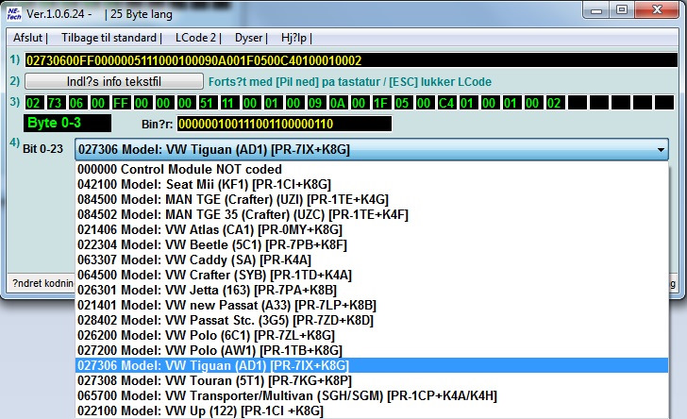Screen dimensions: 687x419
Task: Select byte cell showing 0A
Action: pyautogui.click(x=337, y=103)
